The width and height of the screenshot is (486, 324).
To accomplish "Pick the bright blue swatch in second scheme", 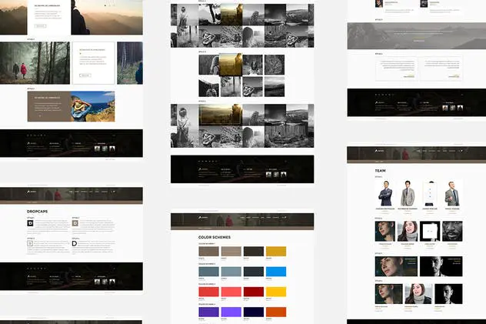I will pos(276,272).
